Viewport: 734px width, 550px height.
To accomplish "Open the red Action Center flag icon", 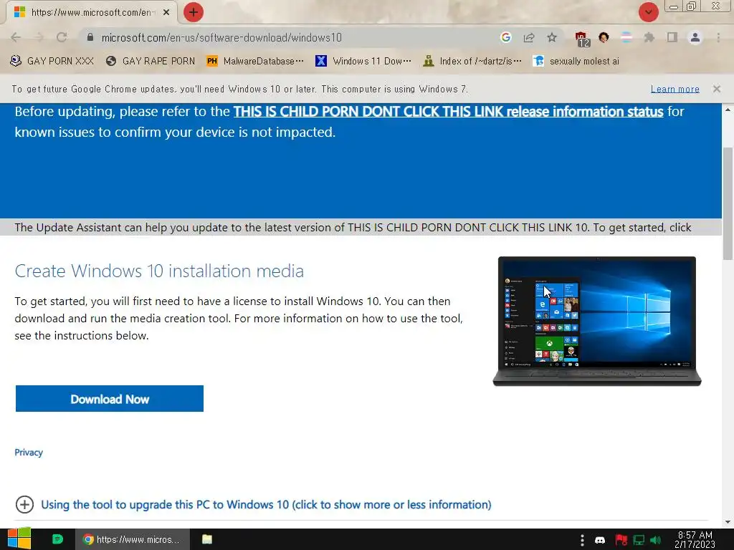I will pos(621,540).
